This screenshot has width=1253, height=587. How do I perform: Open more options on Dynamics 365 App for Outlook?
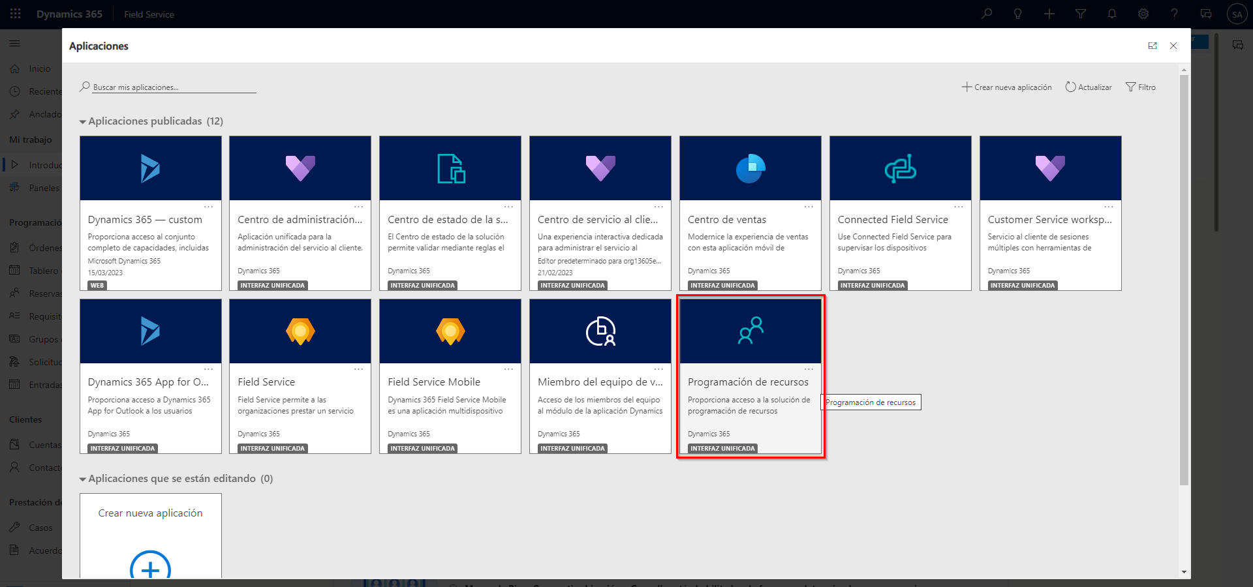click(208, 369)
